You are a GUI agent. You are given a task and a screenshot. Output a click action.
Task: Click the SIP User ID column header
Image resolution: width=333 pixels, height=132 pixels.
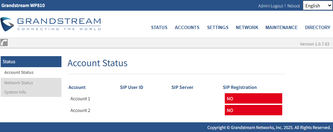[132, 87]
